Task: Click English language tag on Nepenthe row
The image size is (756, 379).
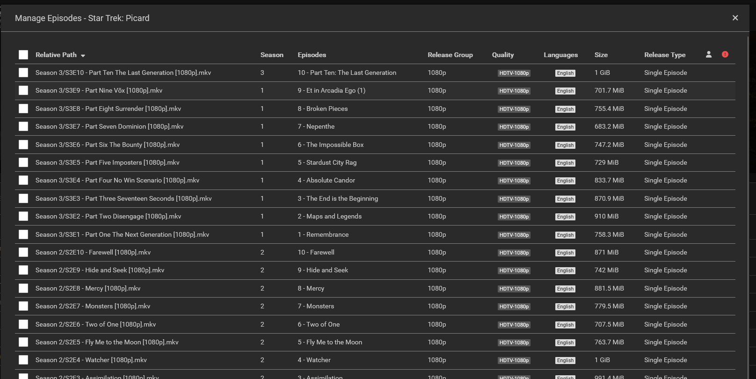Action: pos(565,127)
